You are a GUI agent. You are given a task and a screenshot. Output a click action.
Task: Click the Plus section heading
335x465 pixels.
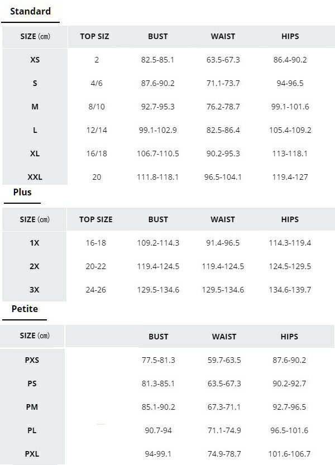22,192
